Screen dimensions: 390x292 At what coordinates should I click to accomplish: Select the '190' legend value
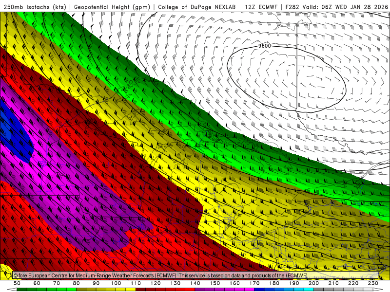[x=294, y=283]
